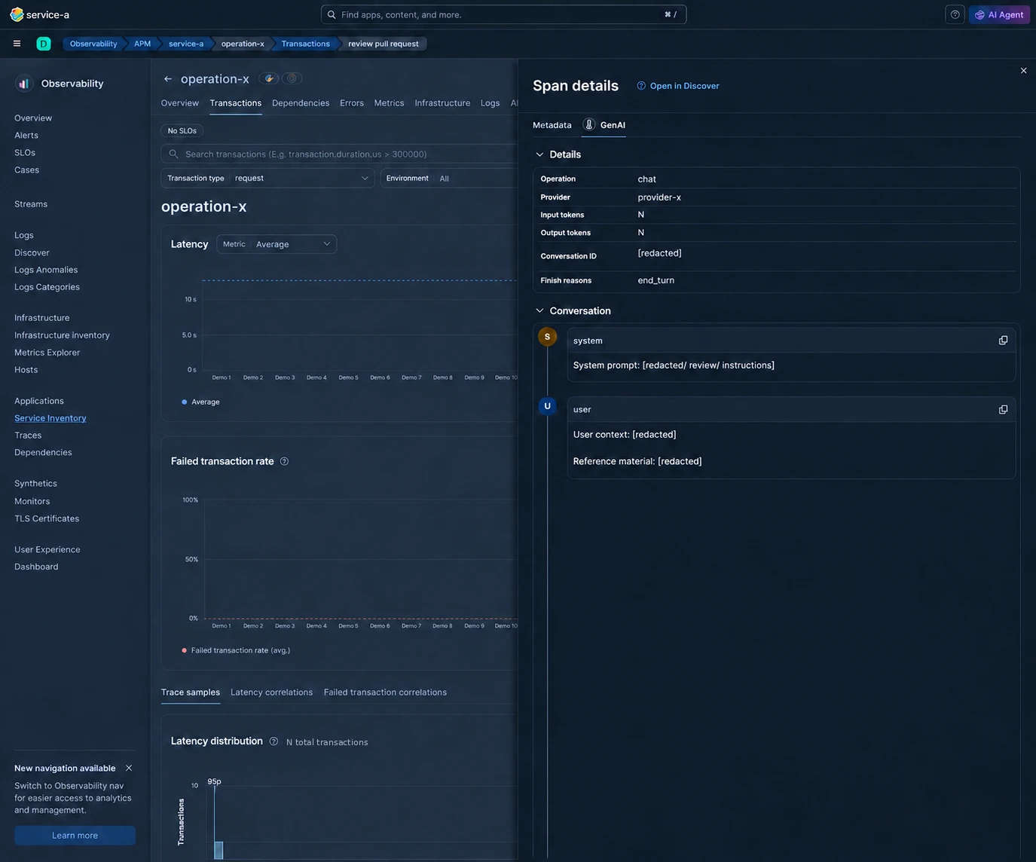Click the U user avatar
The image size is (1036, 862).
(547, 406)
